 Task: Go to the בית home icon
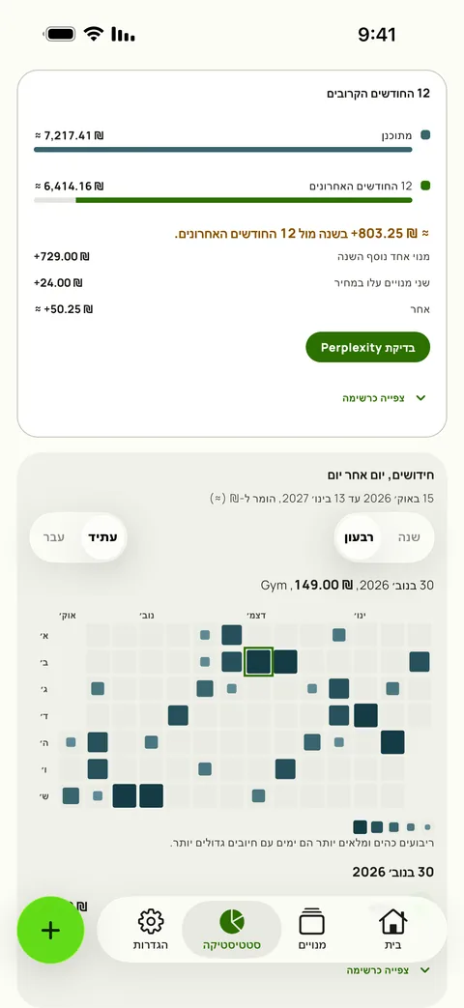(x=393, y=921)
